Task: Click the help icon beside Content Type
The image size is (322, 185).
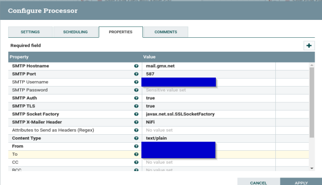Action: 136,138
